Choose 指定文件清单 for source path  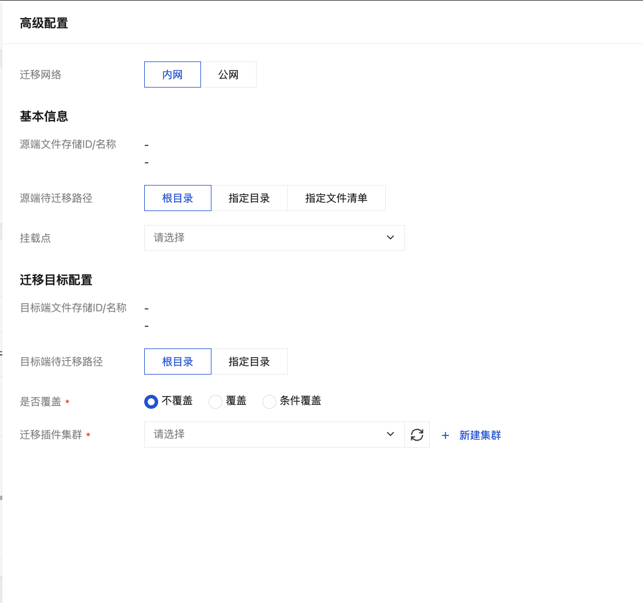[x=336, y=198]
